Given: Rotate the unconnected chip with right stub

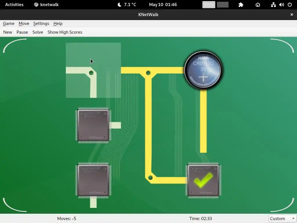Looking at the screenshot, I should (x=93, y=125).
